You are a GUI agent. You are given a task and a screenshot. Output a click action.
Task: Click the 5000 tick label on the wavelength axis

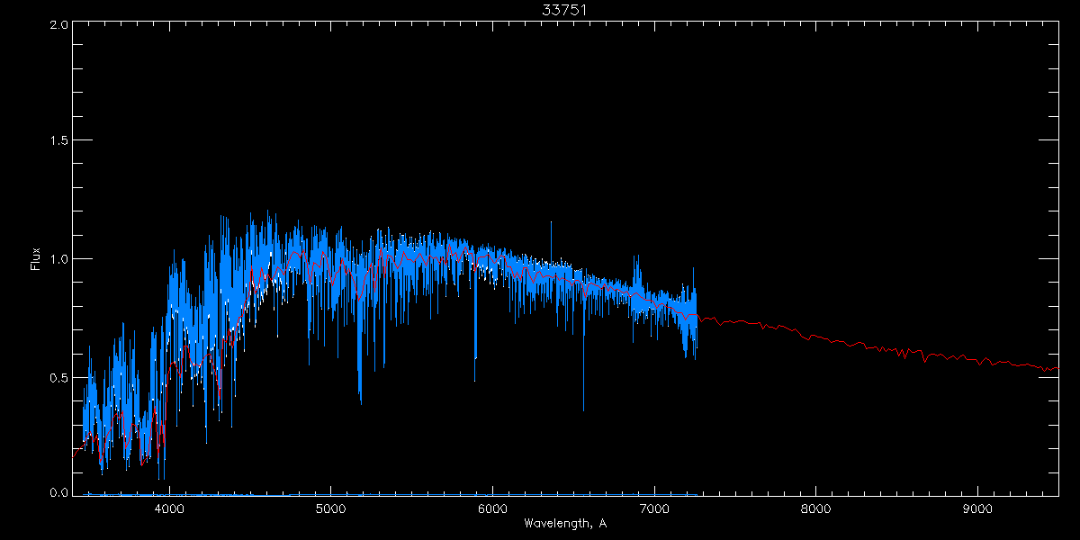pyautogui.click(x=330, y=508)
